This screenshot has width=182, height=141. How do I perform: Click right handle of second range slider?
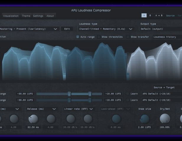[90, 100]
